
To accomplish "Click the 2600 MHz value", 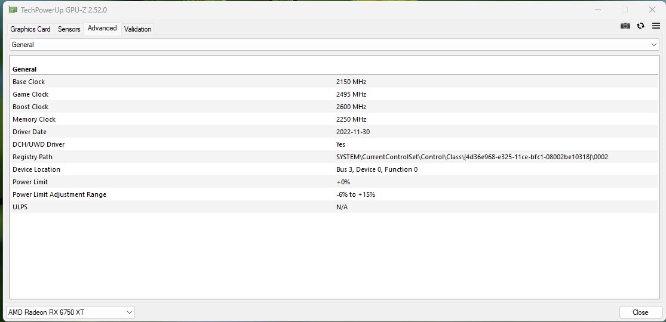I will pos(351,107).
